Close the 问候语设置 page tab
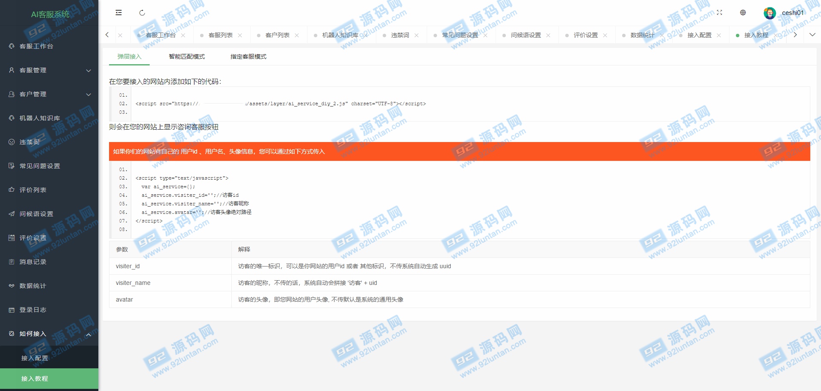 click(x=548, y=35)
